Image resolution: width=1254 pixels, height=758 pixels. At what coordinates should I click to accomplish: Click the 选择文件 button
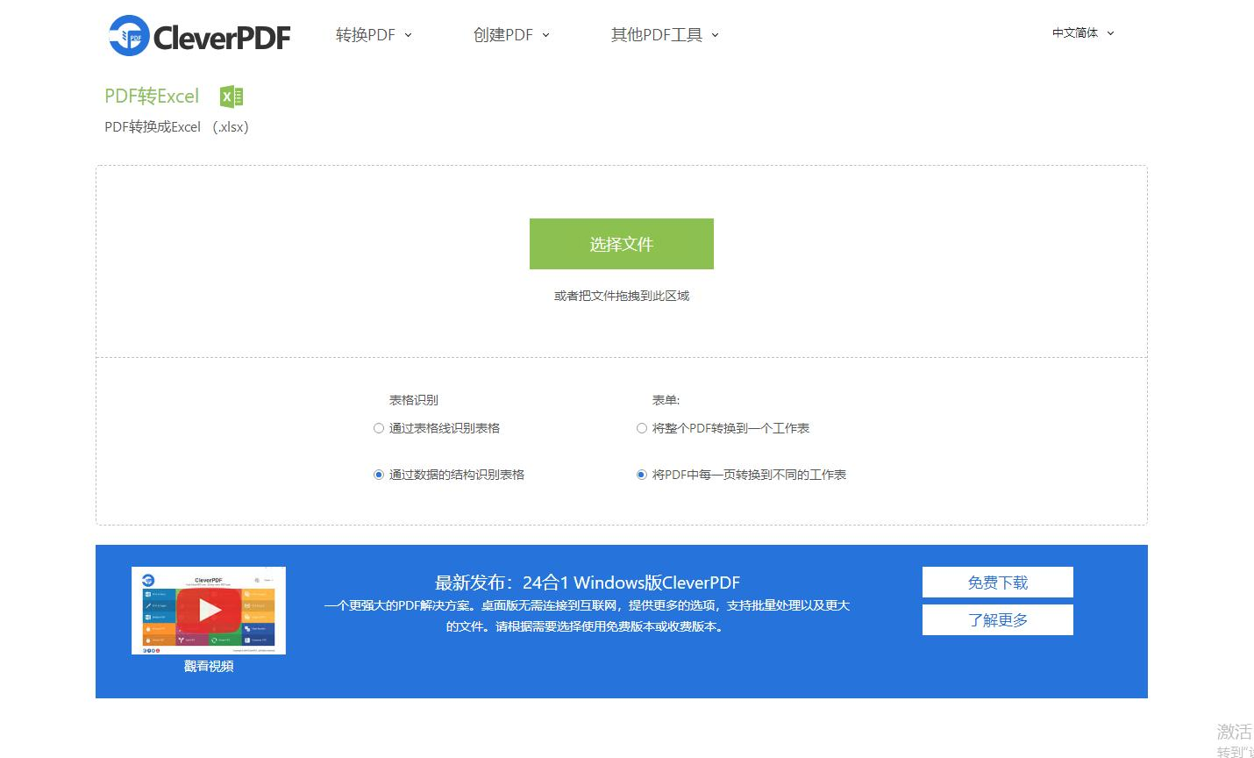point(622,244)
